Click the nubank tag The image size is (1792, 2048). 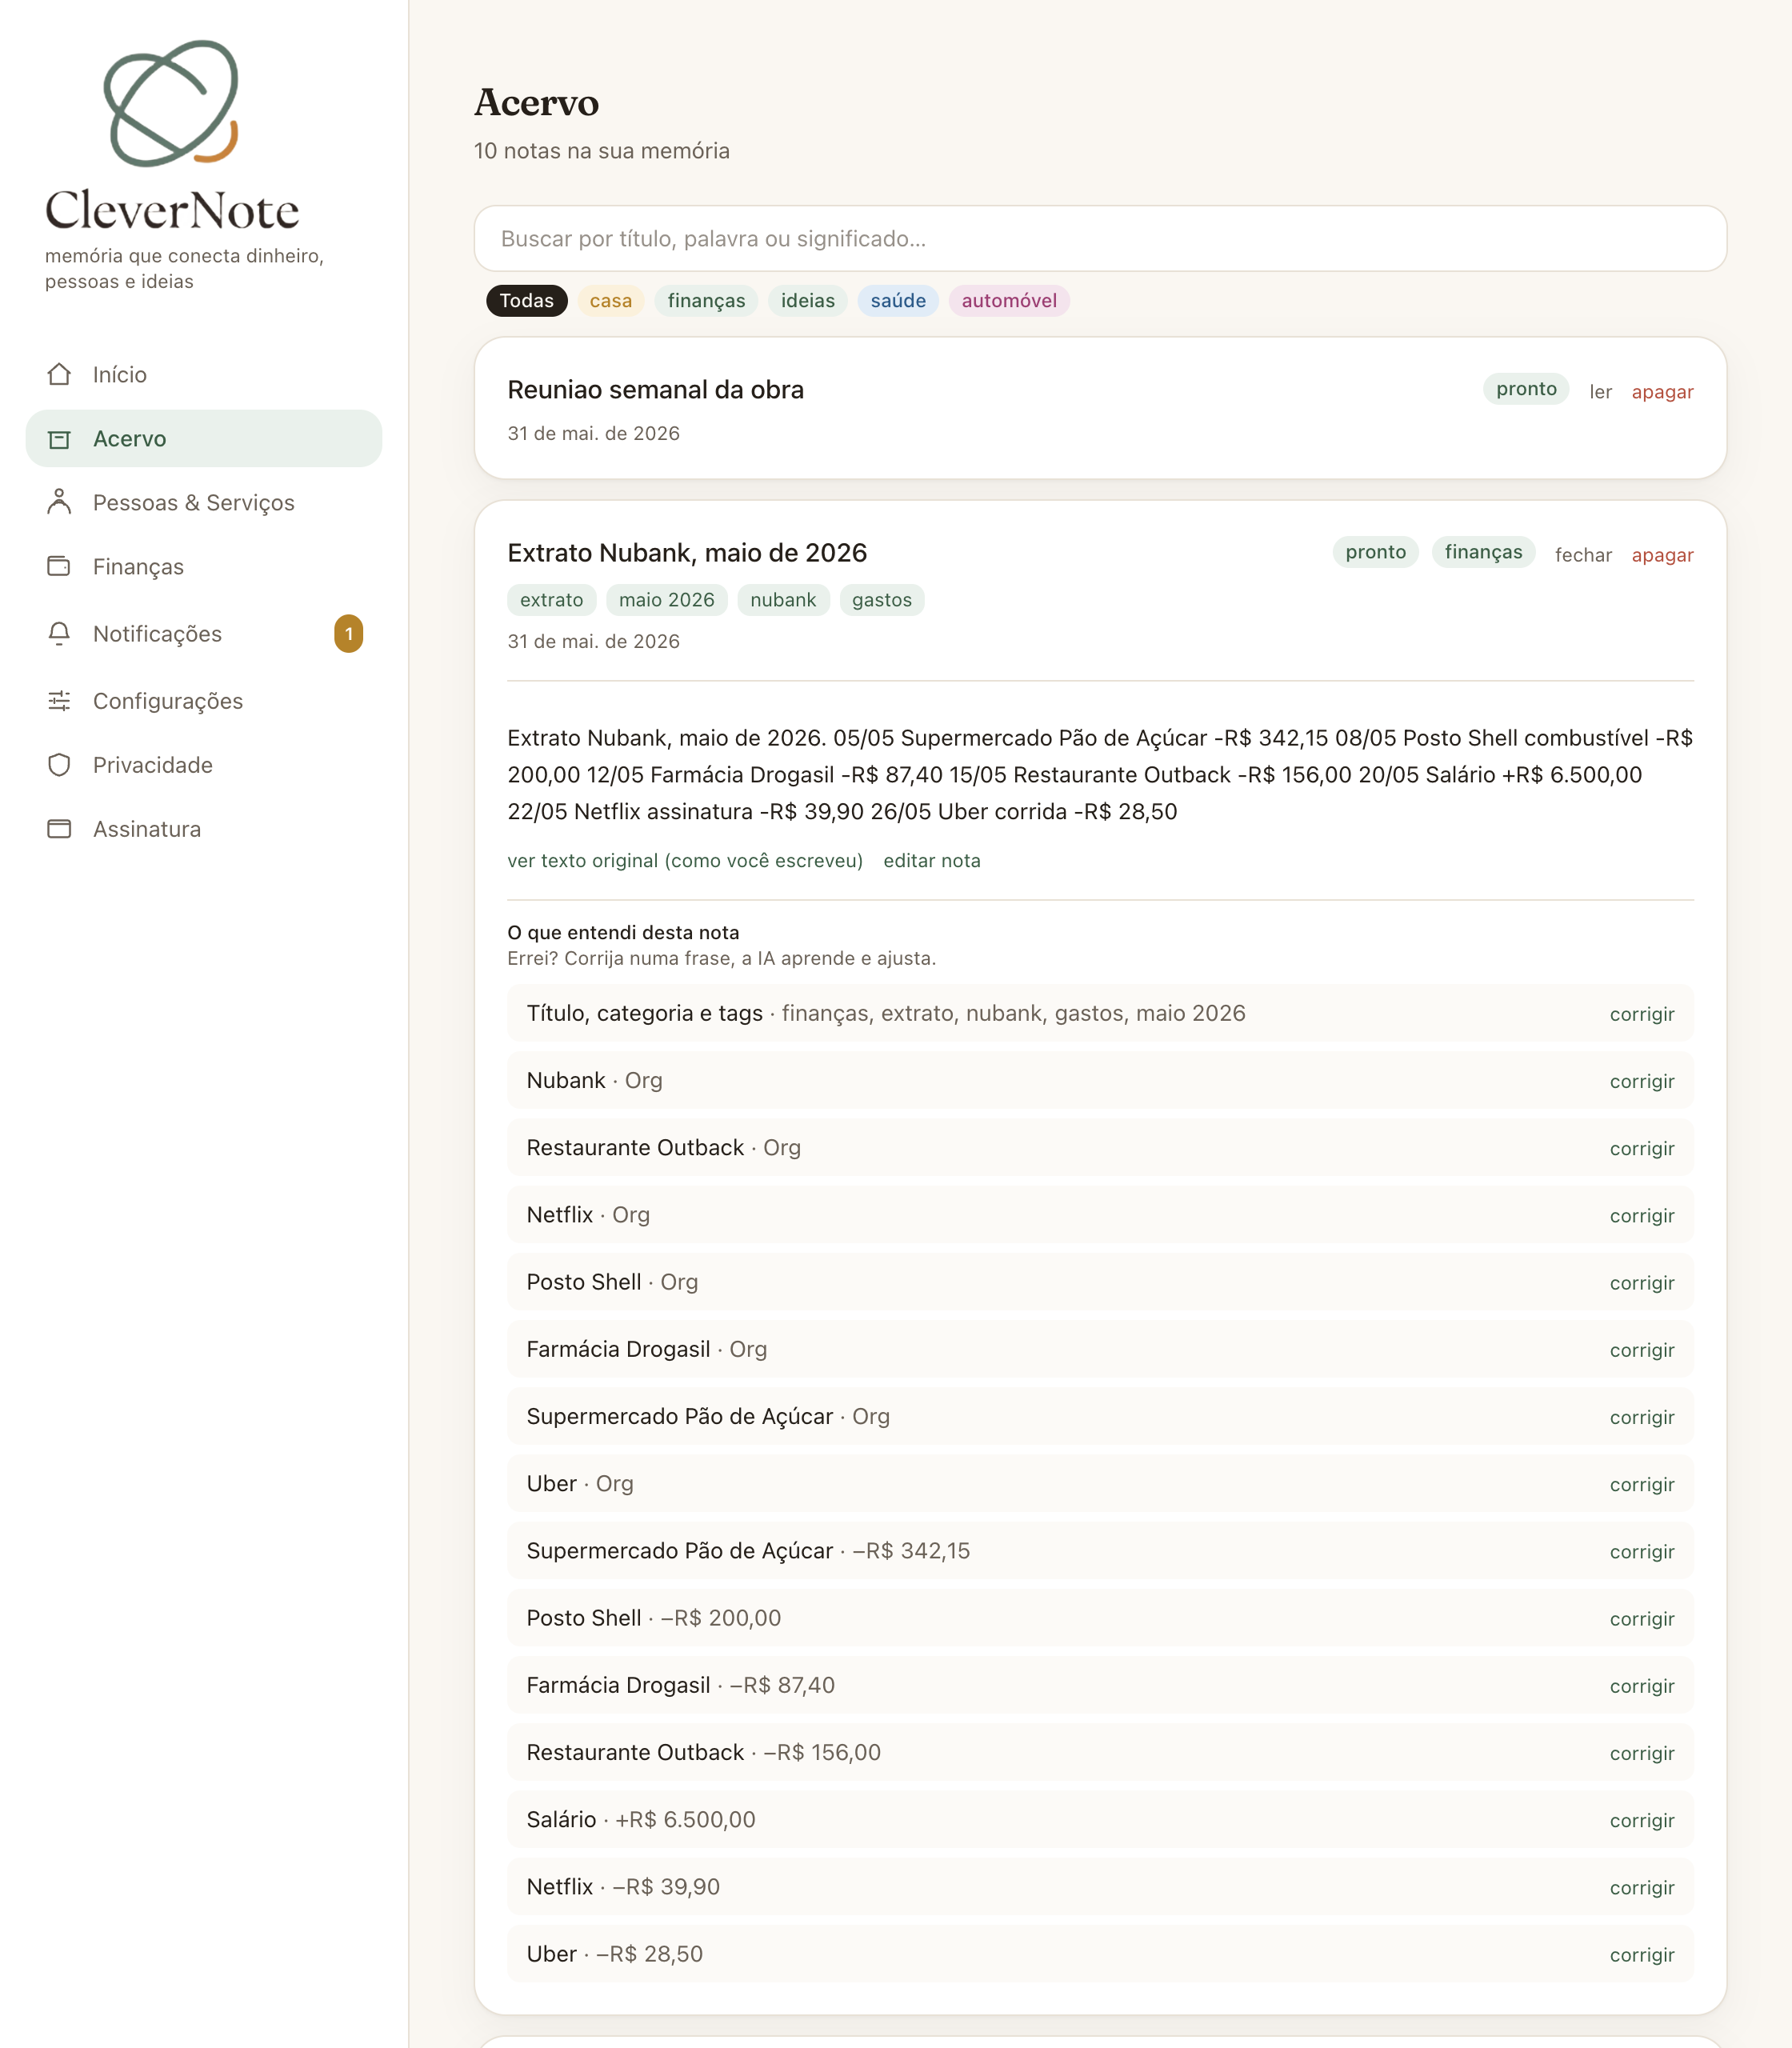point(783,599)
